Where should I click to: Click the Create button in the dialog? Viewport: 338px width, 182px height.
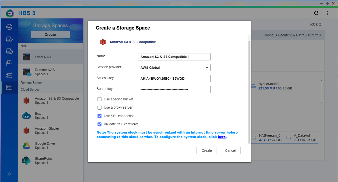pos(206,151)
